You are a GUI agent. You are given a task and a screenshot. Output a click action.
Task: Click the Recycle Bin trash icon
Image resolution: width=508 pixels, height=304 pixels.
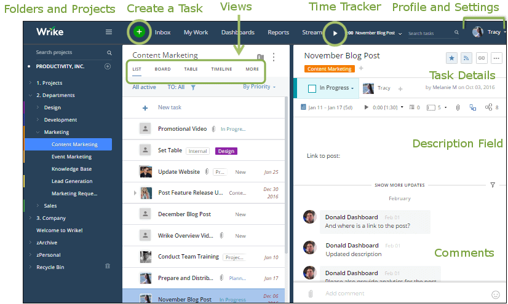click(108, 266)
